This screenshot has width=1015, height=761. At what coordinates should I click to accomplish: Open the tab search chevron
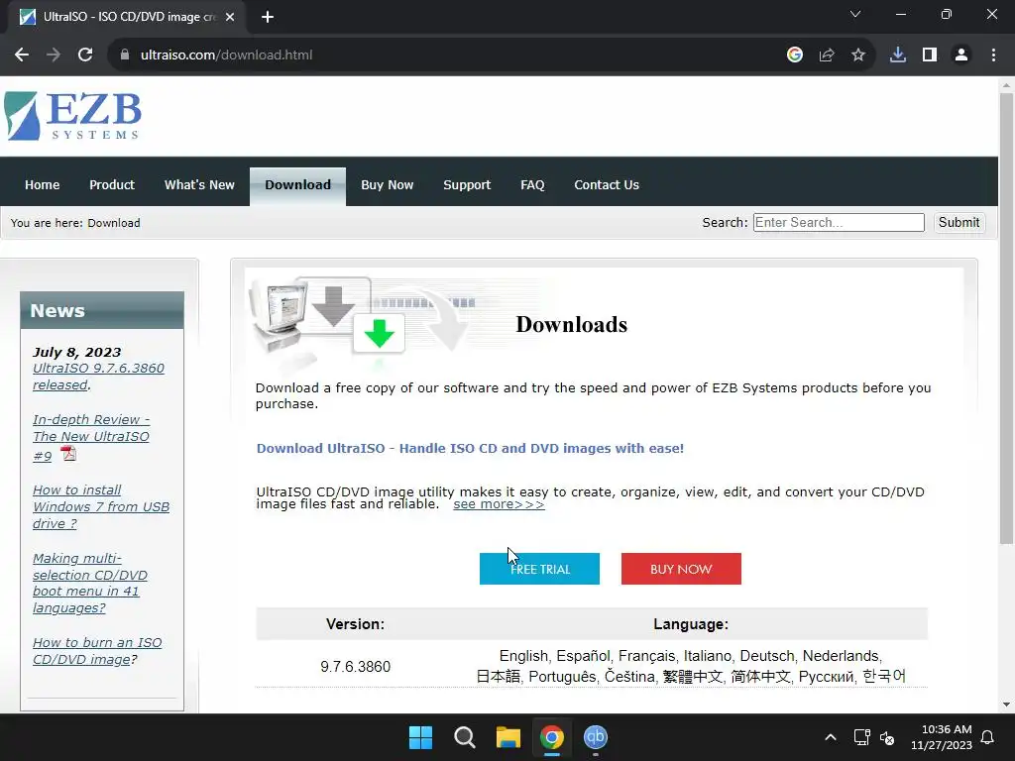click(x=855, y=14)
